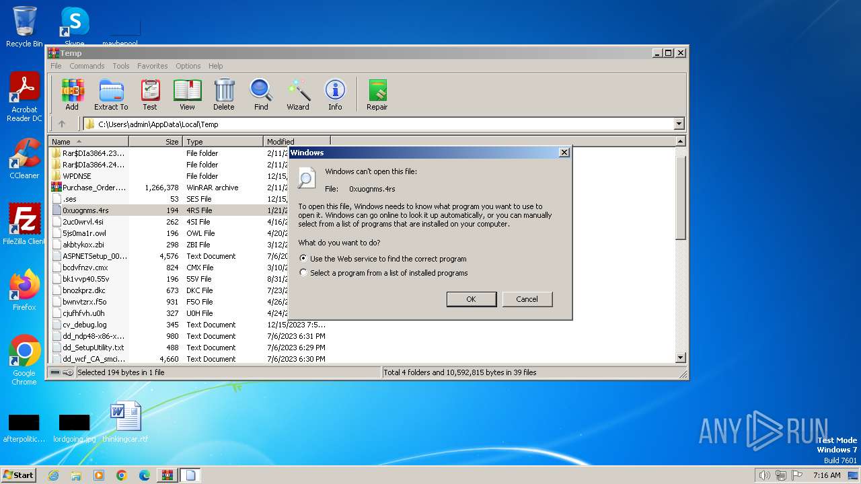
Task: Go up one folder with arrow icon
Action: [62, 124]
